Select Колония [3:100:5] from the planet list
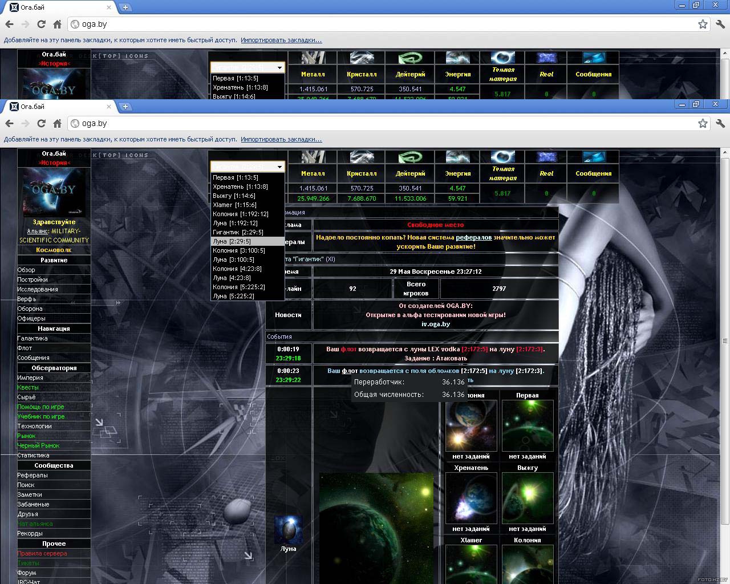Image resolution: width=730 pixels, height=584 pixels. [x=248, y=250]
